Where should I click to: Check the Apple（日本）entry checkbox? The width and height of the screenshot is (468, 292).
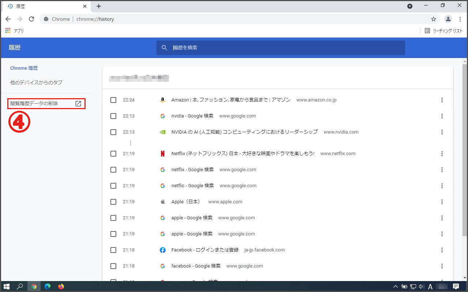pyautogui.click(x=113, y=202)
